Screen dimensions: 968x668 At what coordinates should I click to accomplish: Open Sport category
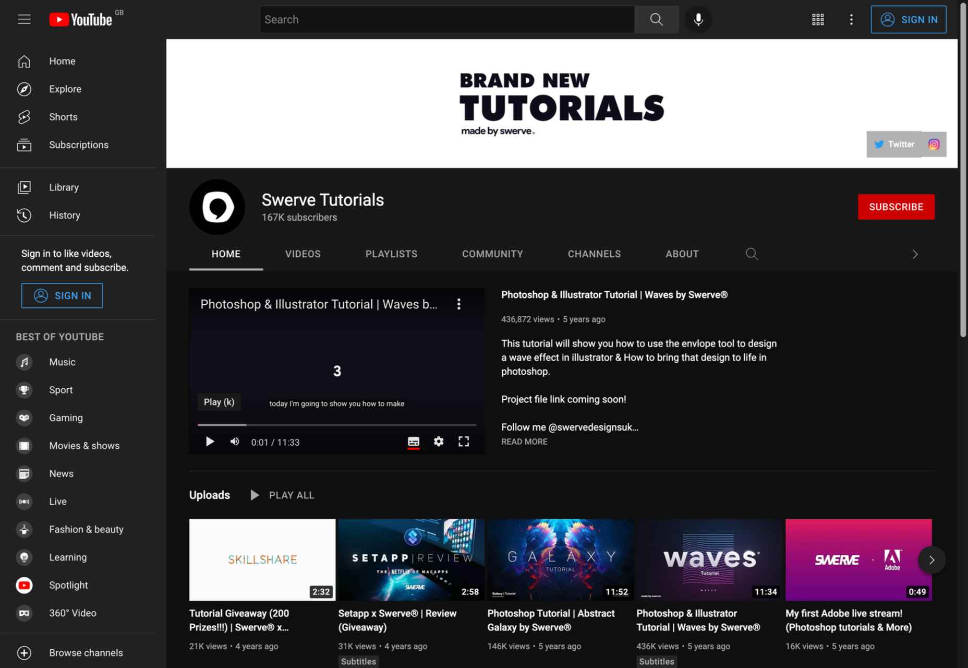[78, 390]
